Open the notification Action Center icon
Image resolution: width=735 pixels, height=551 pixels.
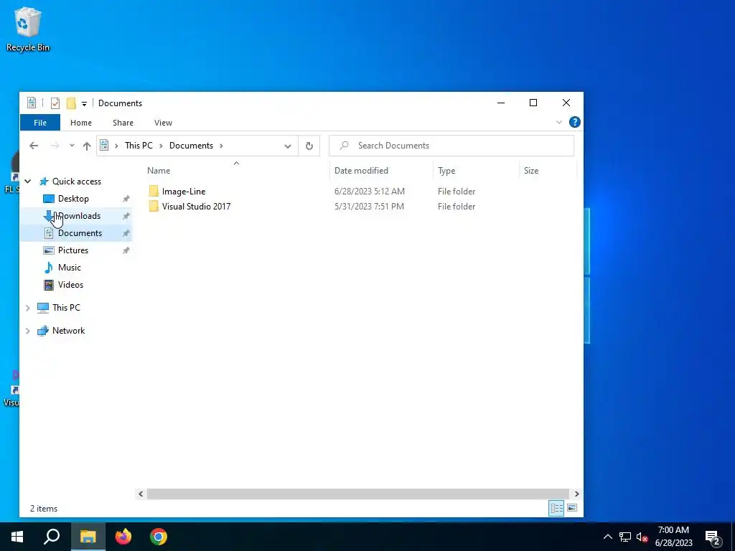click(713, 537)
